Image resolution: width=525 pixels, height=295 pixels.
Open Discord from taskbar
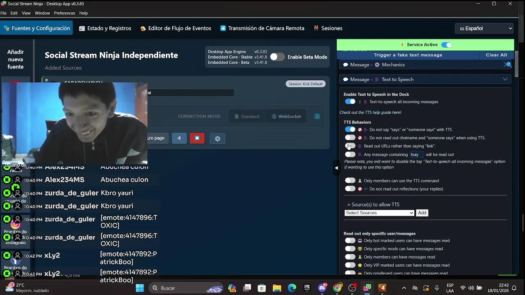322,288
